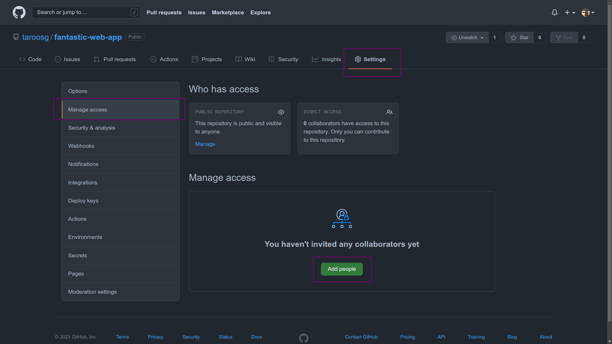
Task: Open Moderation settings
Action: (x=120, y=292)
